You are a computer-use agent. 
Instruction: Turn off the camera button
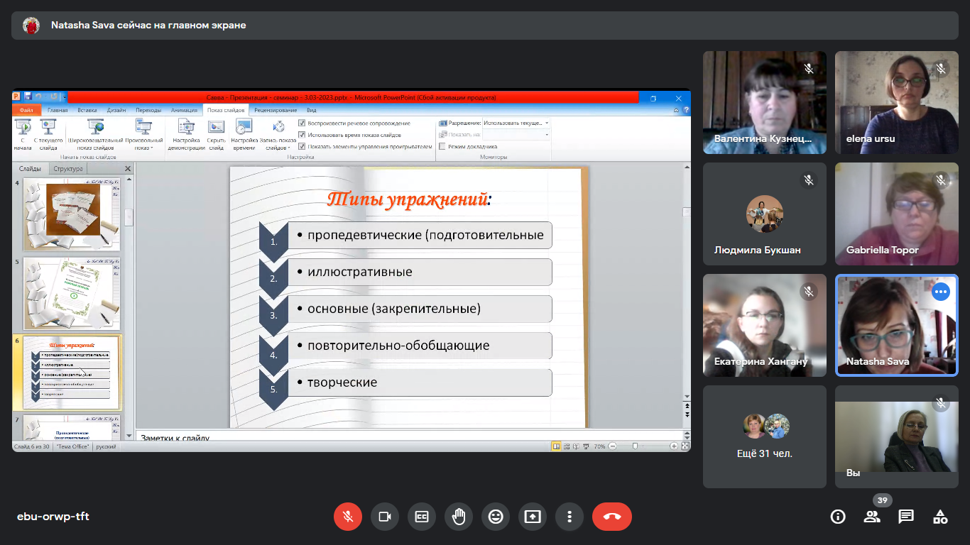385,517
